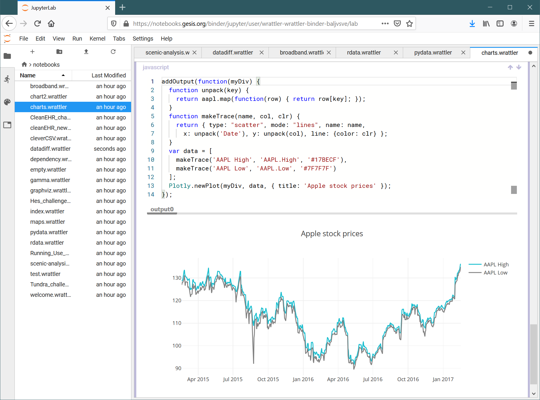Toggle AAPL High trace in legend
Viewport: 540px width, 400px height.
[488, 264]
